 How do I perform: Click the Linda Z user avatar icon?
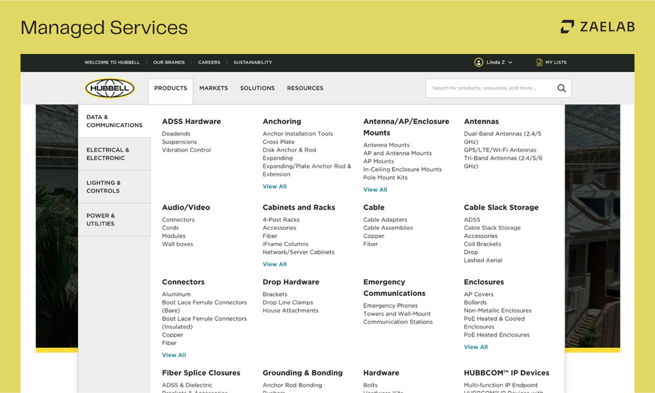click(x=479, y=62)
